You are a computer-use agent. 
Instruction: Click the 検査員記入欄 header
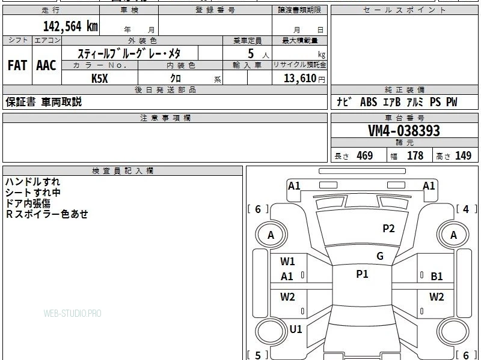point(123,171)
